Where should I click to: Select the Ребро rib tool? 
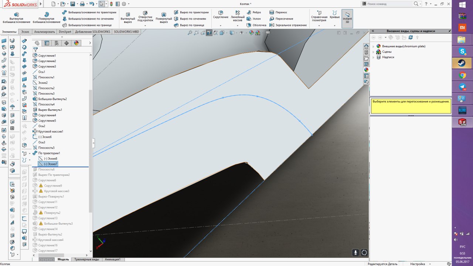pos(253,12)
